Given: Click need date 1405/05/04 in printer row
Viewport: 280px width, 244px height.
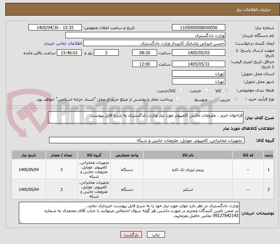Looking at the screenshot, I should tap(28, 170).
